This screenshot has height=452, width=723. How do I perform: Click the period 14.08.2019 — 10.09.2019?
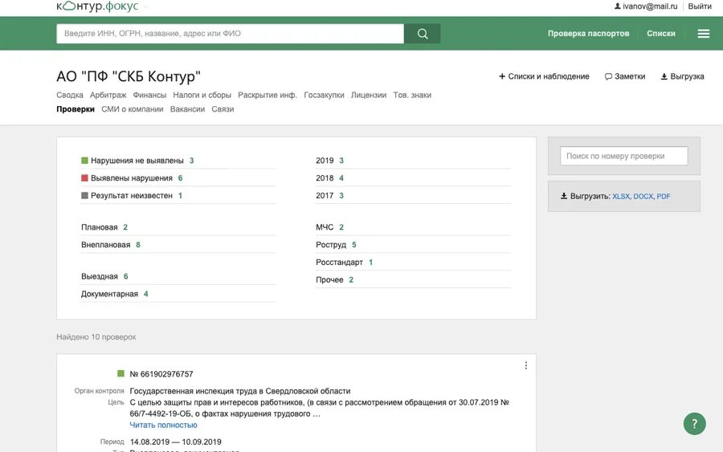[x=176, y=442]
